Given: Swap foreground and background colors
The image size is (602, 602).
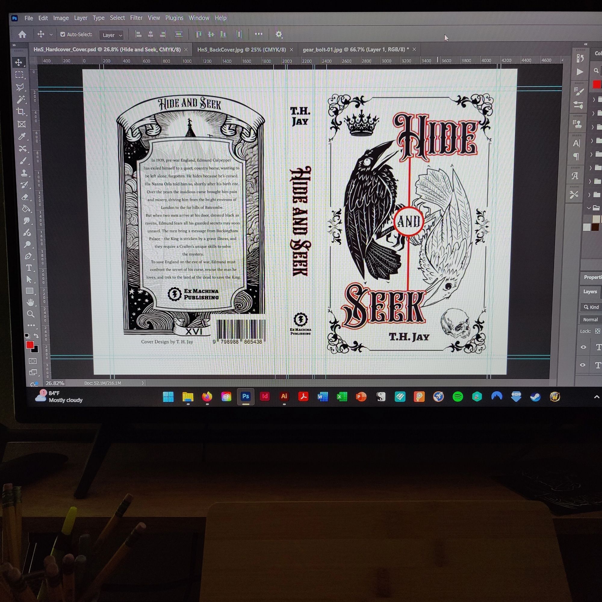Looking at the screenshot, I should pos(36,336).
